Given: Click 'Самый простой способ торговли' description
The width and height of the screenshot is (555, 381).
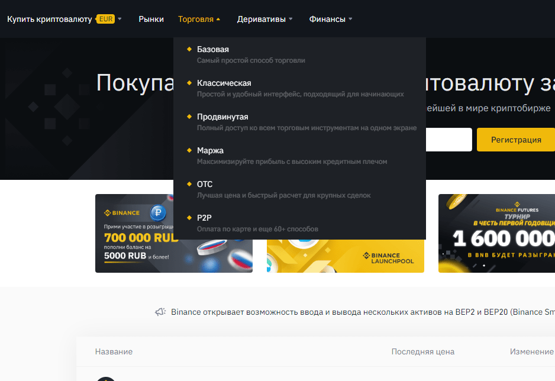Looking at the screenshot, I should click(251, 60).
